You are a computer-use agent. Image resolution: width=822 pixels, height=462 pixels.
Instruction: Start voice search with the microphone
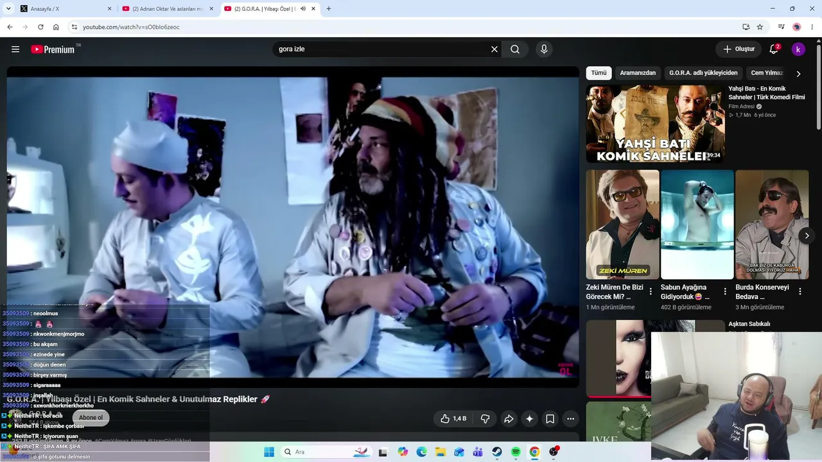544,49
